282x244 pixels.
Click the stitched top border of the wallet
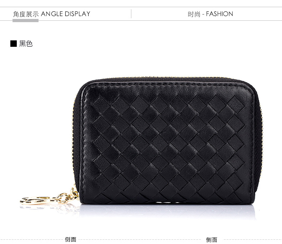coord(167,84)
